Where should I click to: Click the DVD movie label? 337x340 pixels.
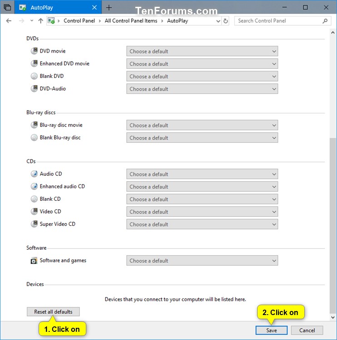[53, 51]
